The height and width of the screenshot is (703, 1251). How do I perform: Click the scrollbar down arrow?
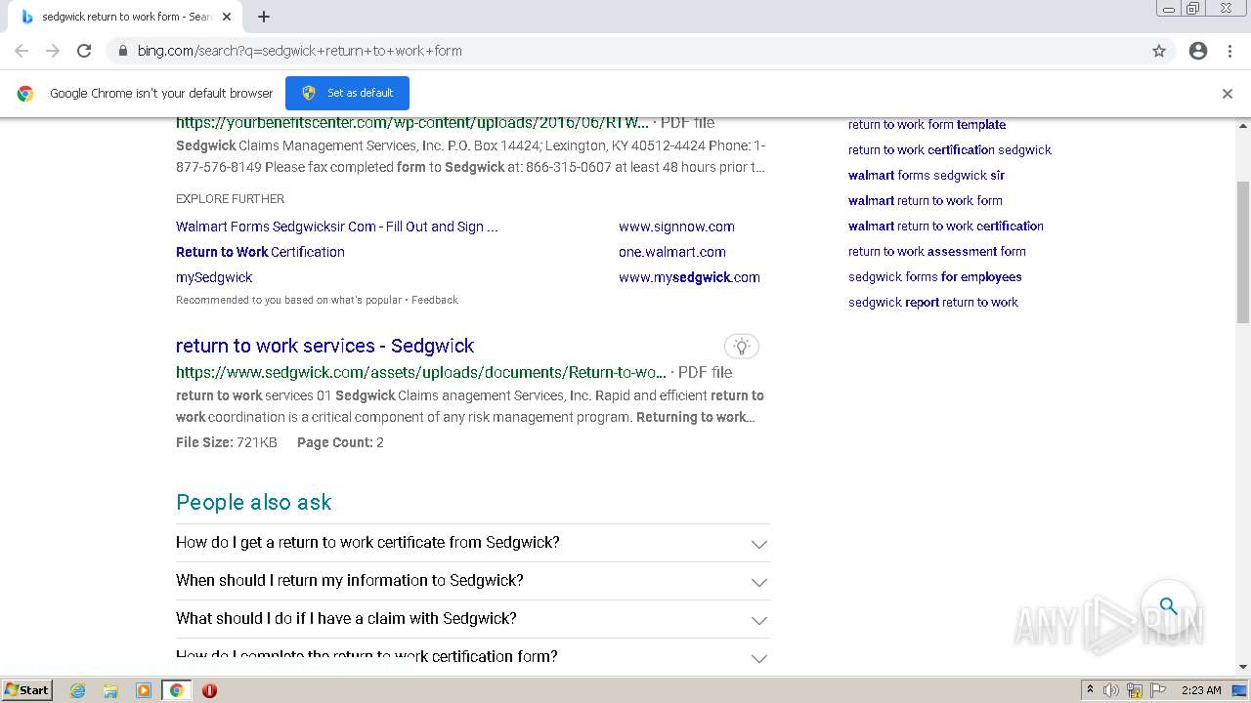click(1243, 667)
